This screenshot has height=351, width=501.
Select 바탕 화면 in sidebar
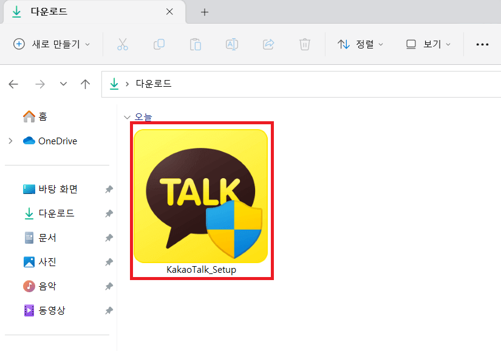click(x=58, y=189)
